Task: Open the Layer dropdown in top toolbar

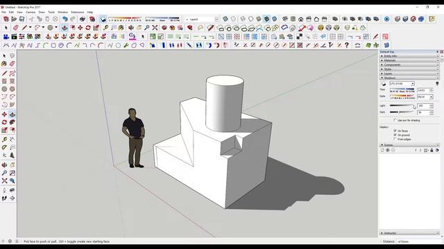Action: coord(216,19)
